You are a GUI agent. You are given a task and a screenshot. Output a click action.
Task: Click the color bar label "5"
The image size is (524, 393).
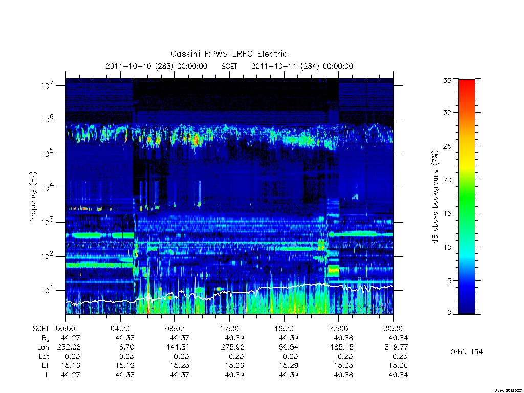pos(449,280)
